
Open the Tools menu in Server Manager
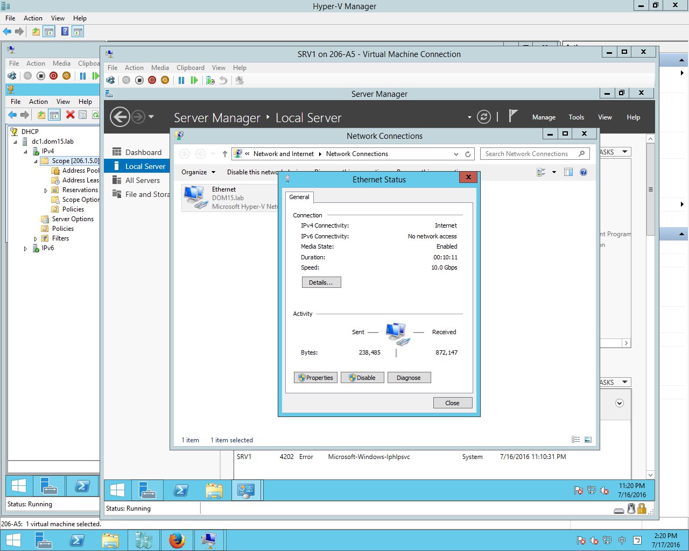[576, 117]
